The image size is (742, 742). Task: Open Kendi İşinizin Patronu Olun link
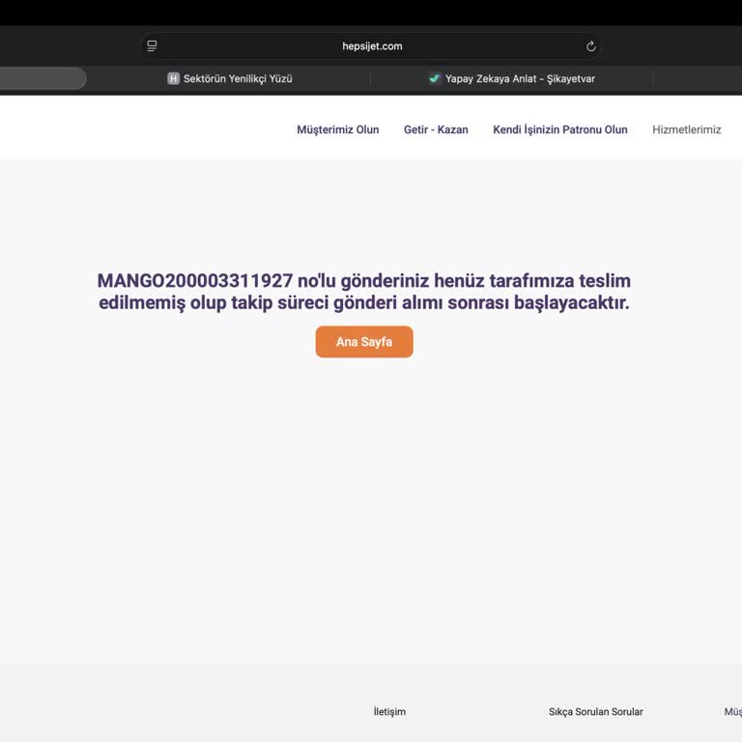560,129
